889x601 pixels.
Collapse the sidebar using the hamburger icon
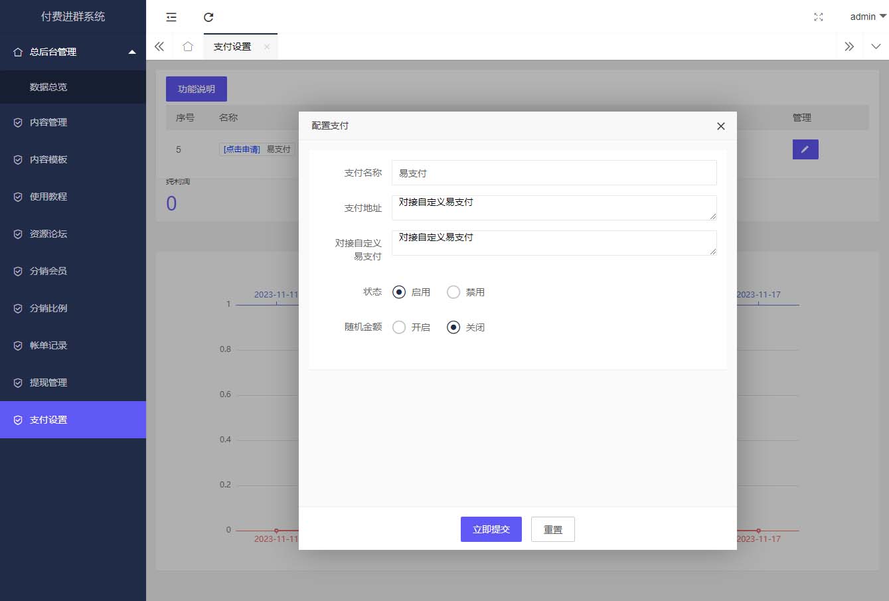click(x=171, y=17)
